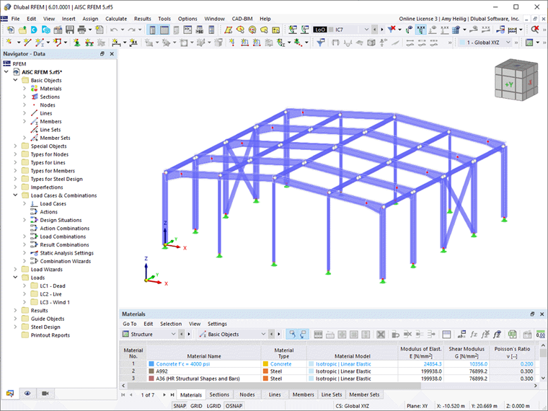Switch to the Sections table tab
The height and width of the screenshot is (411, 548).
pyautogui.click(x=219, y=394)
